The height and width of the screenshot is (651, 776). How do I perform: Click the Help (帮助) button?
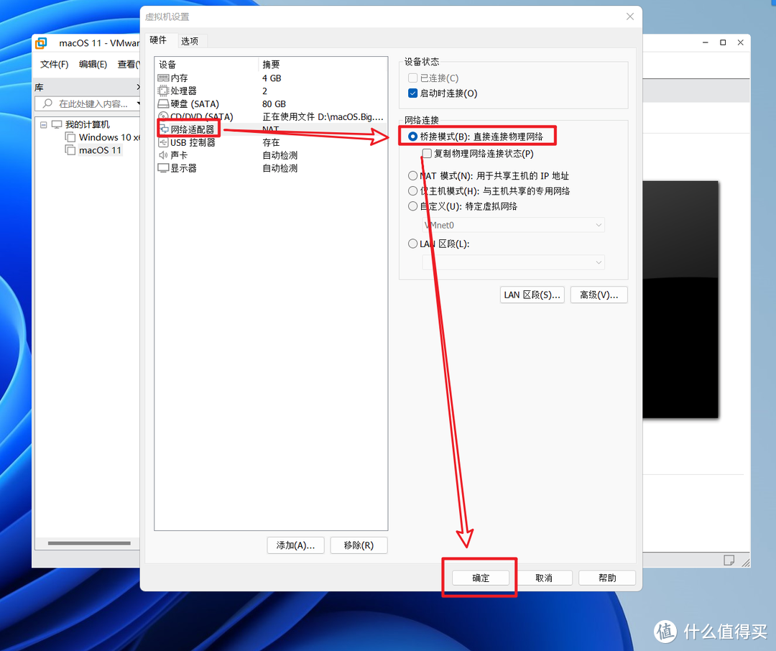tap(607, 578)
